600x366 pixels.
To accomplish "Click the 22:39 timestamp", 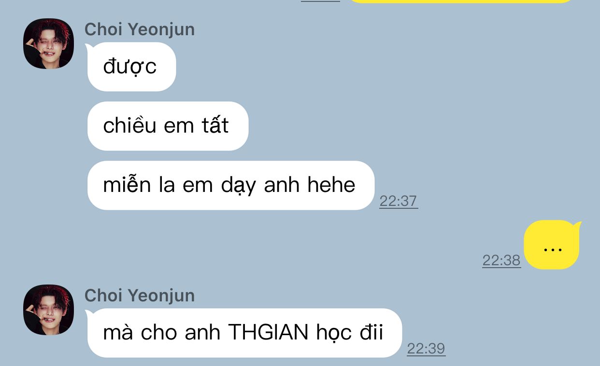I will point(426,349).
